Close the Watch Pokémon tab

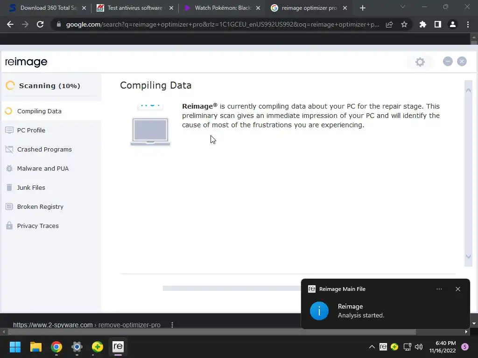click(x=258, y=8)
